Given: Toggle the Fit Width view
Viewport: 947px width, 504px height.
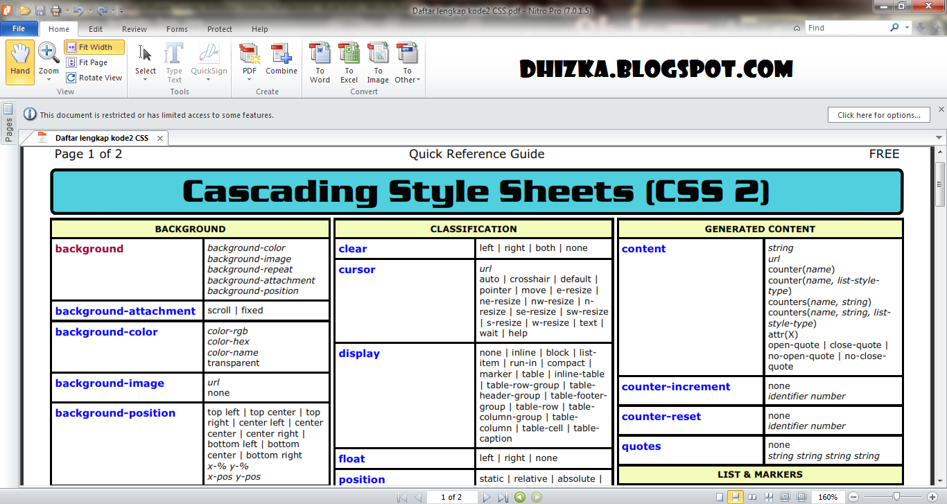Looking at the screenshot, I should 94,47.
